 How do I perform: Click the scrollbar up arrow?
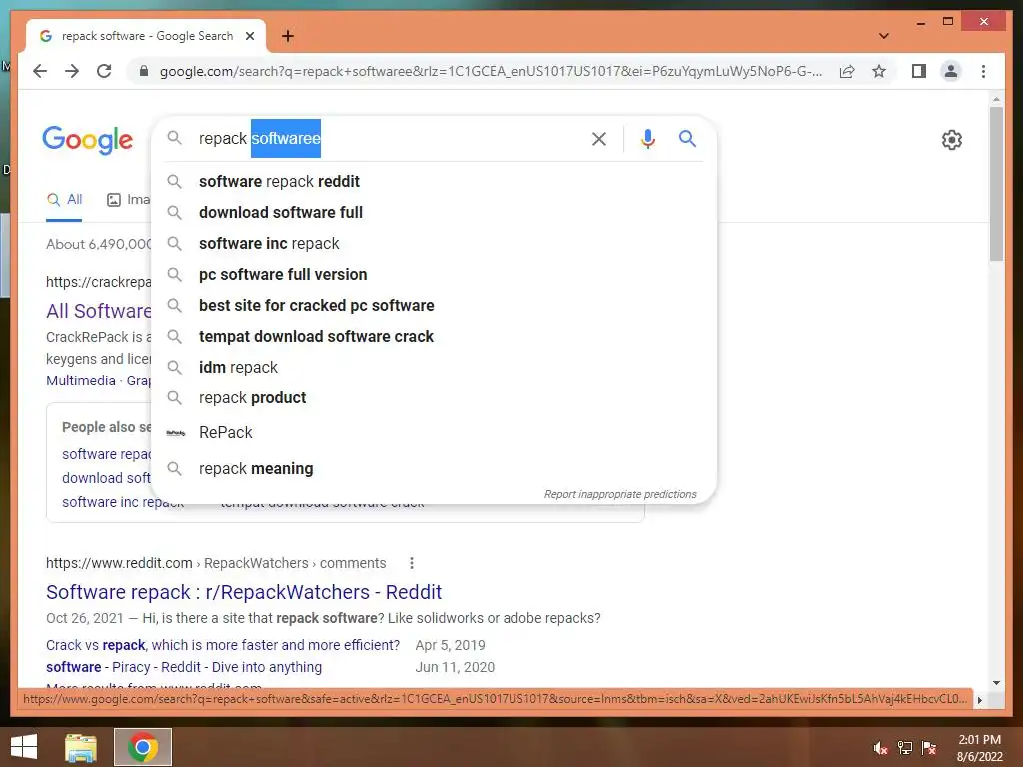pyautogui.click(x=996, y=99)
